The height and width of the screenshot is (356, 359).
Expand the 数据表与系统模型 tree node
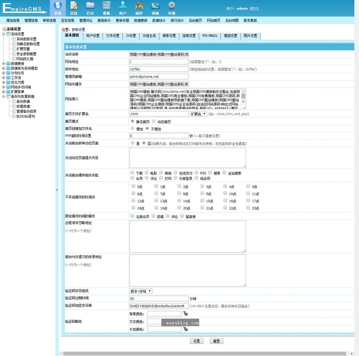[3, 68]
